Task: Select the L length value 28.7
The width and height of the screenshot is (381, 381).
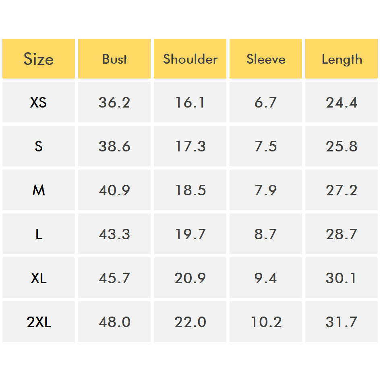Action: [x=342, y=234]
